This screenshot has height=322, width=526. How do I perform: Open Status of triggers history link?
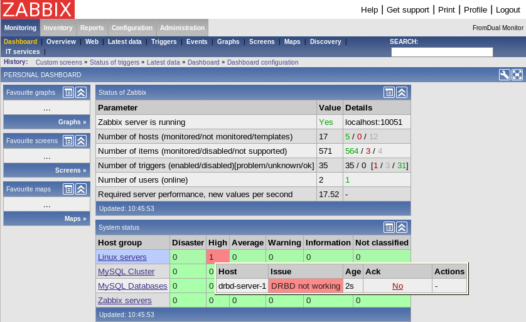click(114, 62)
